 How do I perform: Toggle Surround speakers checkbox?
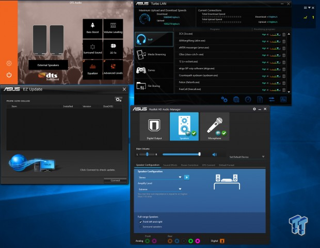(140, 227)
